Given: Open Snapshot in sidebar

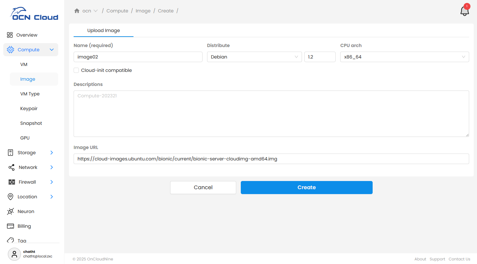Looking at the screenshot, I should pyautogui.click(x=31, y=123).
